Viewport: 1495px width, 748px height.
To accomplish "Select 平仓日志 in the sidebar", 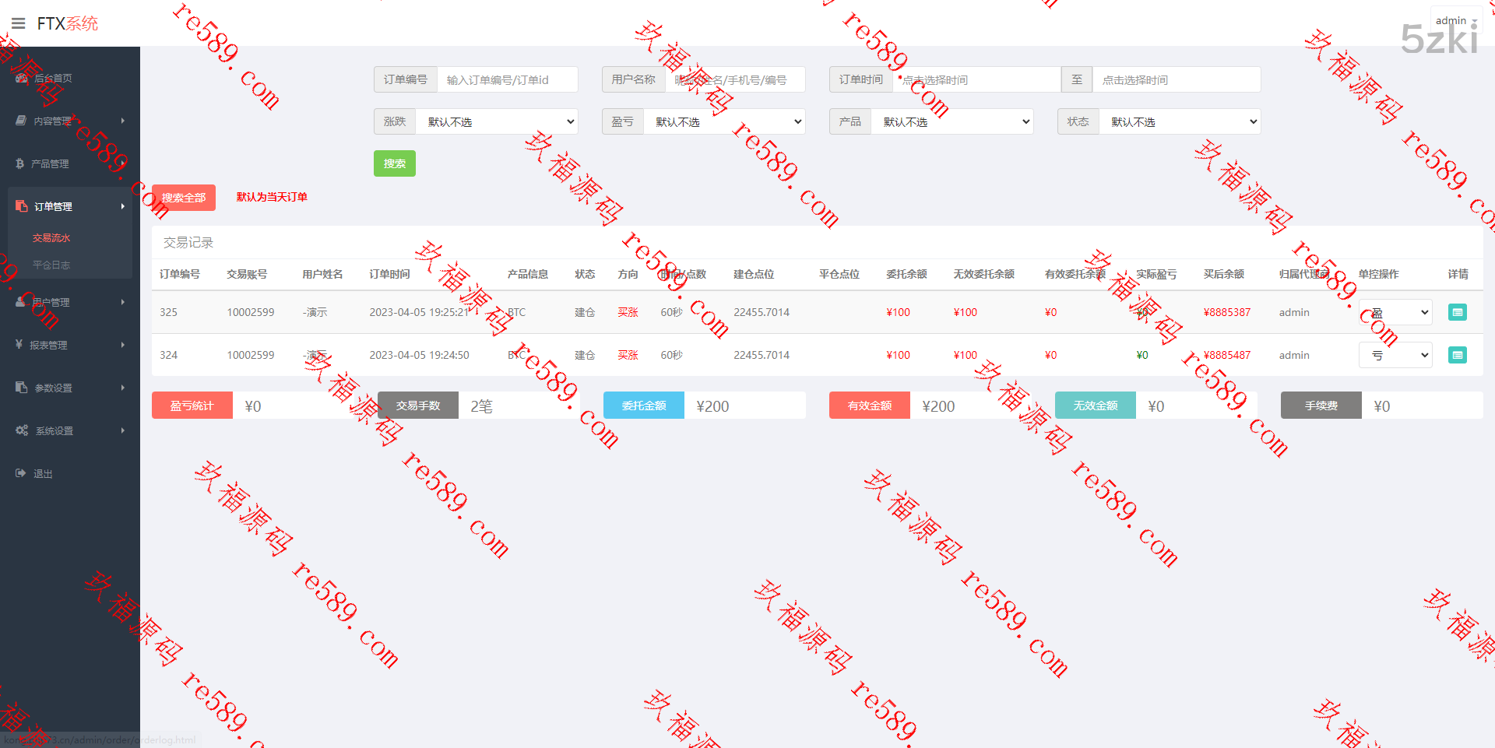I will click(51, 265).
